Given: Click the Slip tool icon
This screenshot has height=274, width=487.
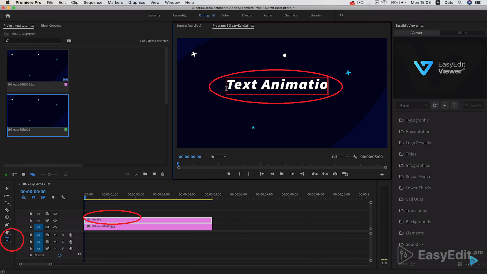Looking at the screenshot, I should click(x=7, y=217).
